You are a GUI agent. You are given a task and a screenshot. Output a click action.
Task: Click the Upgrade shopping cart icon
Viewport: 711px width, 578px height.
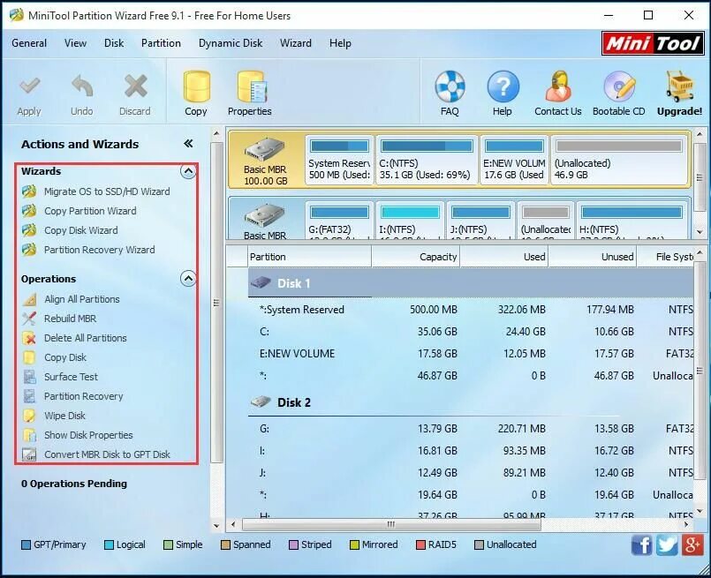679,86
